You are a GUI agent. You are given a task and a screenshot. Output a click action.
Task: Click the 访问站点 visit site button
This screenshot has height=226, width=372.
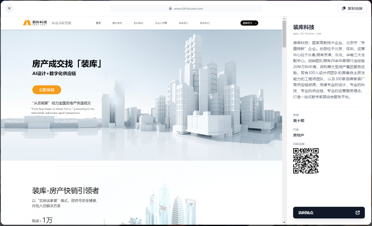pos(329,213)
